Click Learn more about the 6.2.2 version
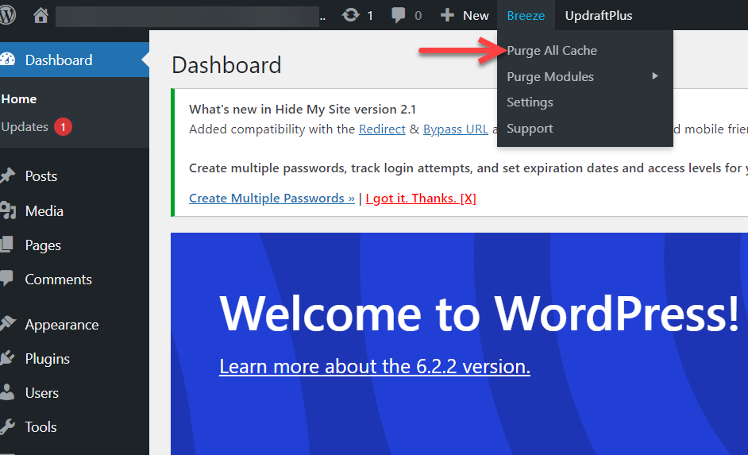This screenshot has width=748, height=455. (x=375, y=366)
